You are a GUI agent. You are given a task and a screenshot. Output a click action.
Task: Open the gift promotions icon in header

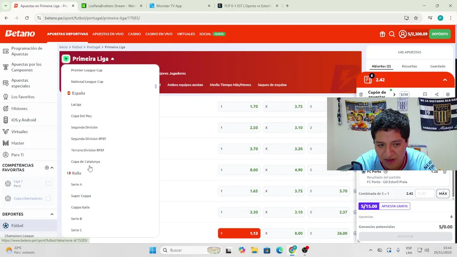coord(382,34)
